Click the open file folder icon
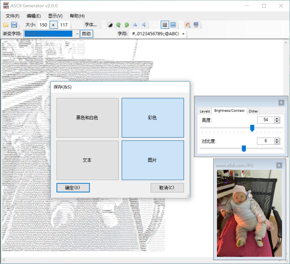This screenshot has height=264, width=290. point(6,25)
